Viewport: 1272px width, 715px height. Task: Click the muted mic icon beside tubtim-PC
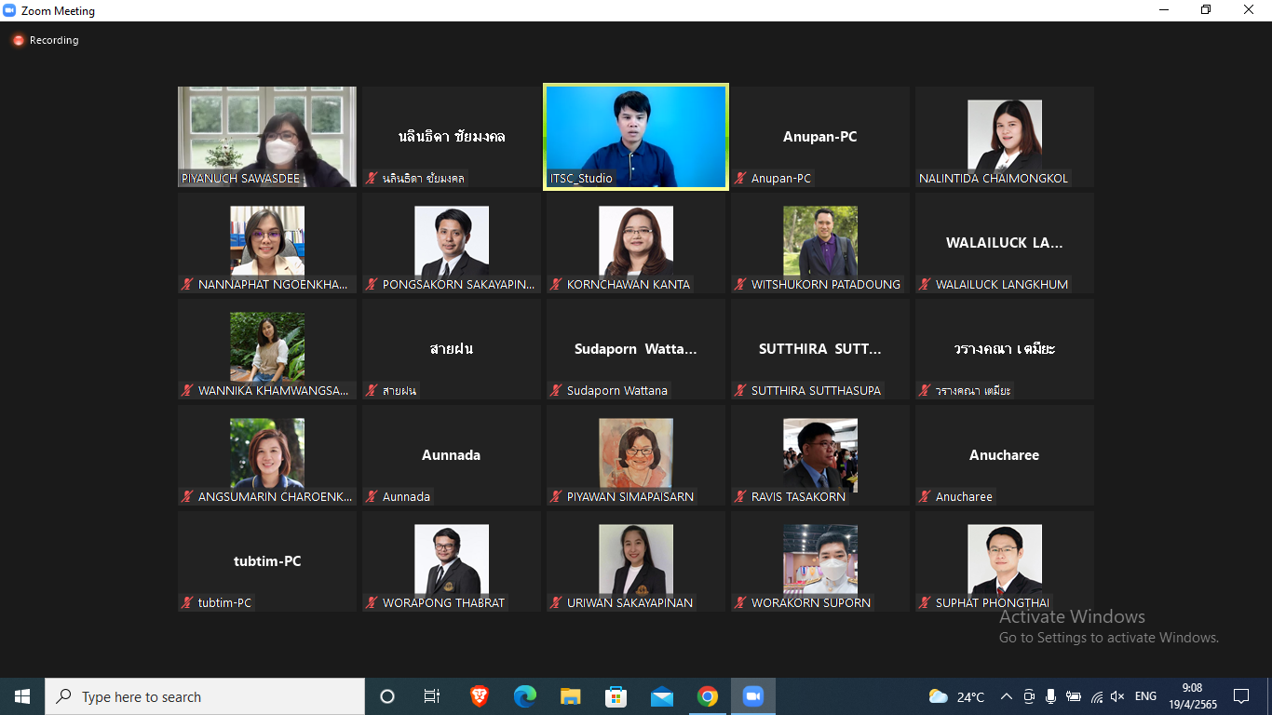pyautogui.click(x=188, y=602)
